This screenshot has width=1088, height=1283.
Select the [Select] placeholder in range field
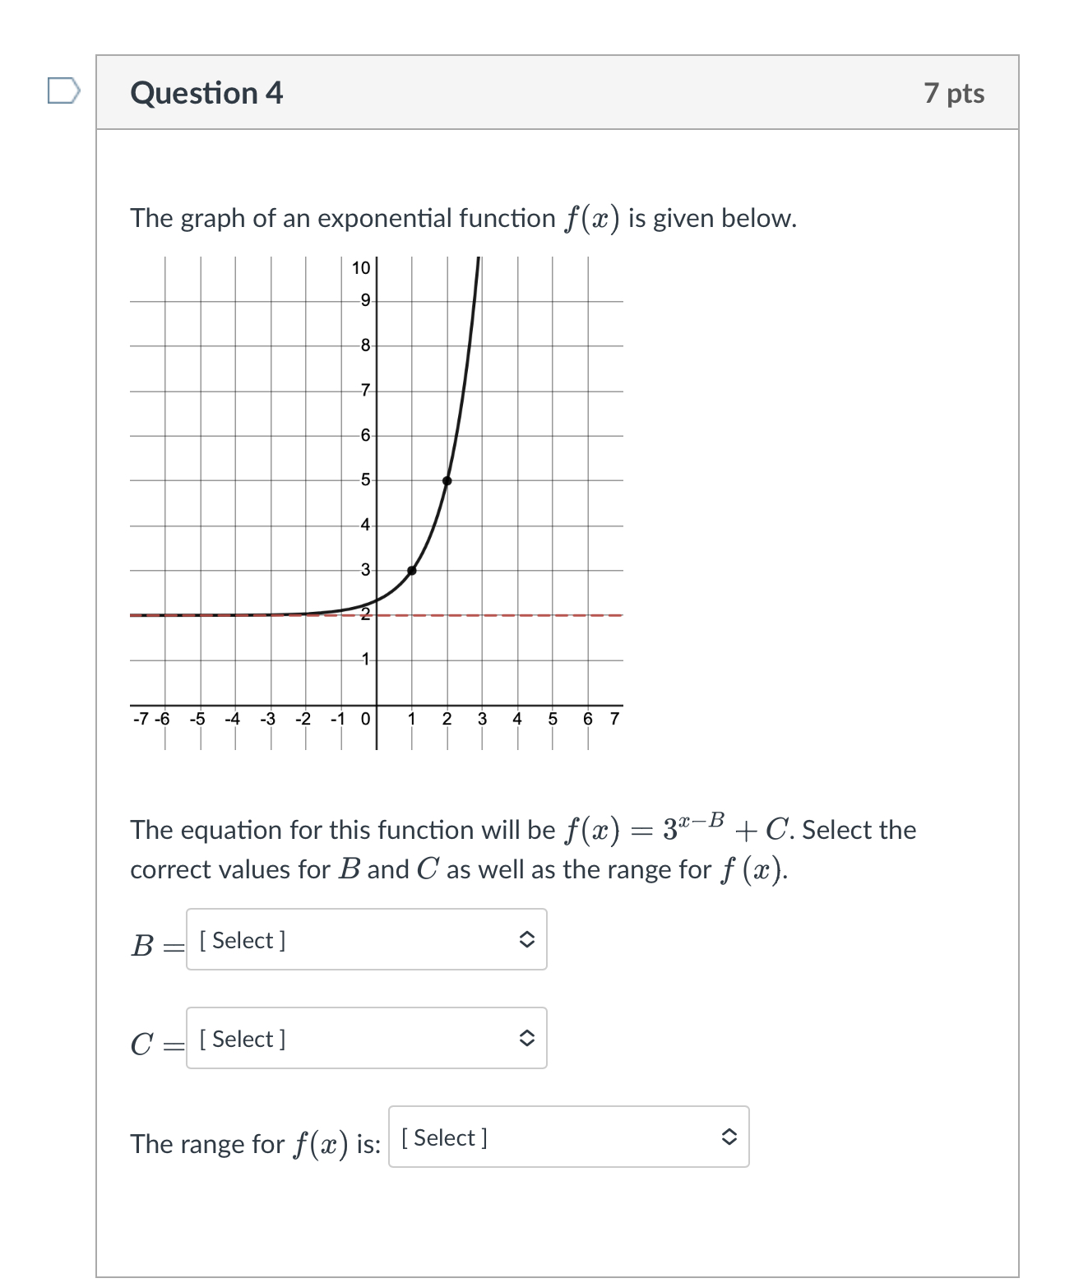(444, 1138)
